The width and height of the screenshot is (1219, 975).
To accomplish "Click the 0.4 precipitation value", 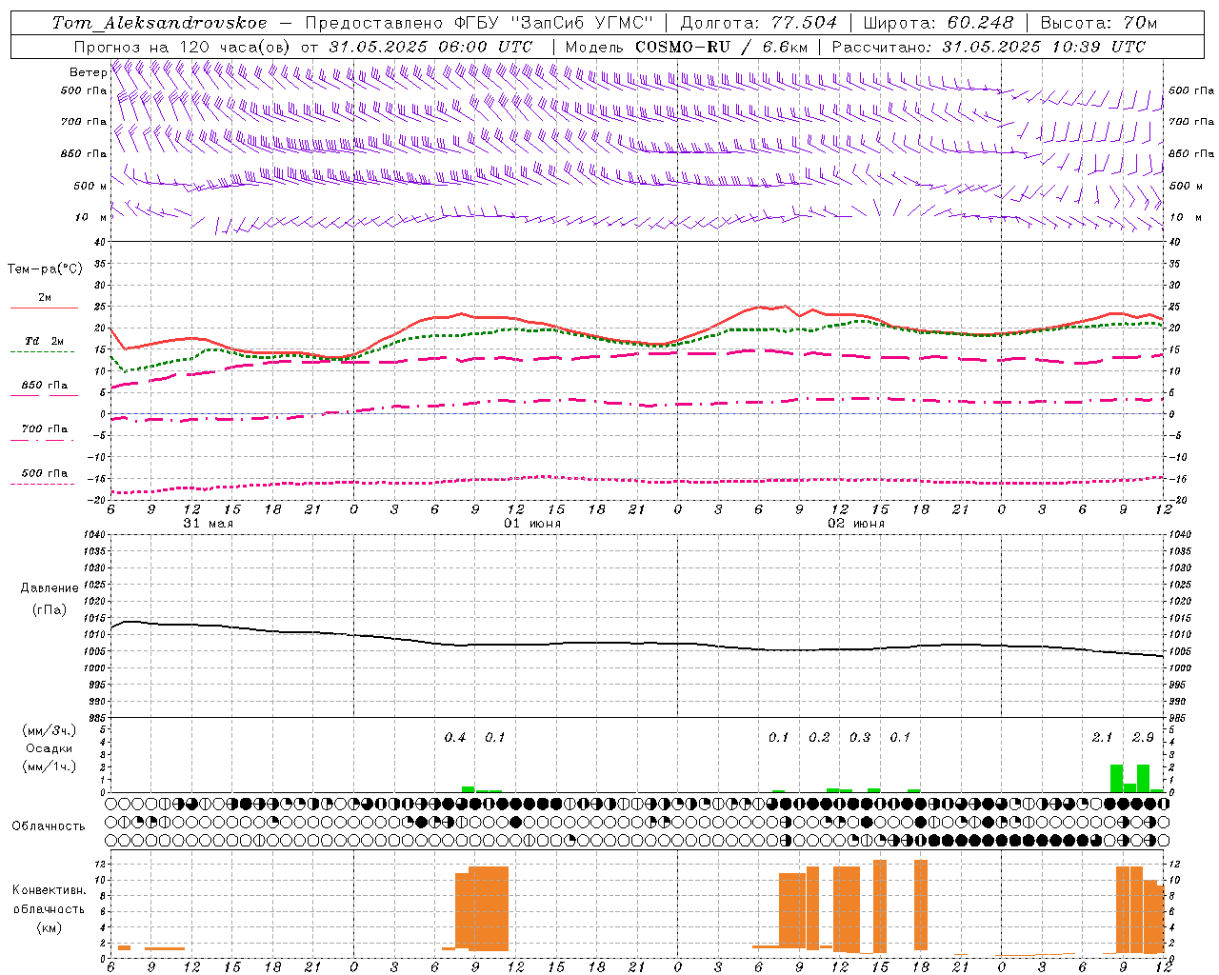I will click(455, 737).
